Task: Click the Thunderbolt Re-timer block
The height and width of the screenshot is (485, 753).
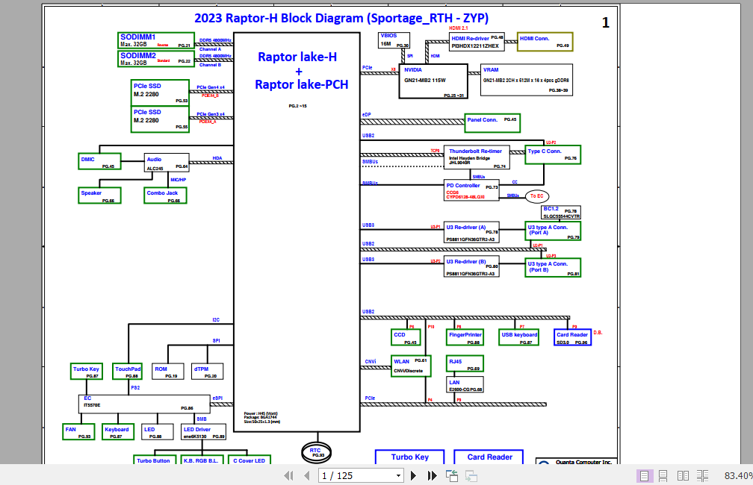Action: point(477,158)
